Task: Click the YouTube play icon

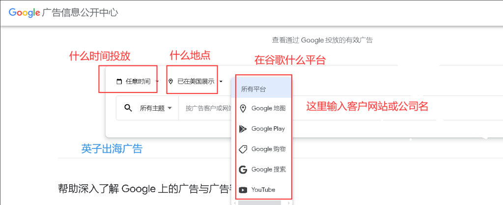Action: click(x=242, y=190)
